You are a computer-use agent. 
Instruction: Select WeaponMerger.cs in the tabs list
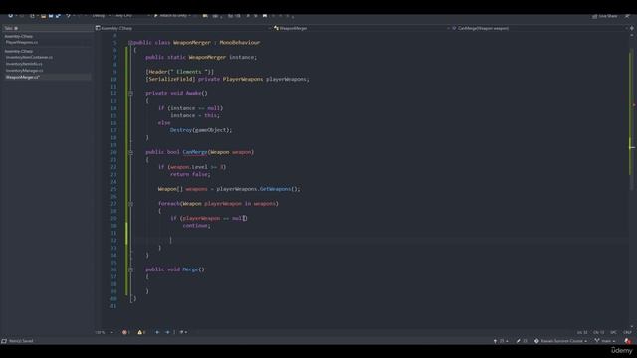pos(23,77)
